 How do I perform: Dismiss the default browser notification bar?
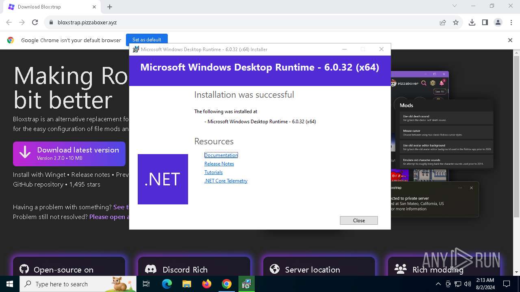pos(510,40)
